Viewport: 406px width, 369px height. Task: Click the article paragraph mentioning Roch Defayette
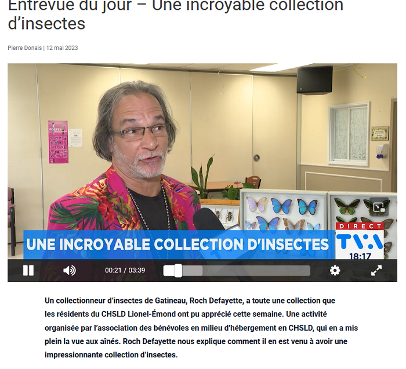[x=201, y=328]
